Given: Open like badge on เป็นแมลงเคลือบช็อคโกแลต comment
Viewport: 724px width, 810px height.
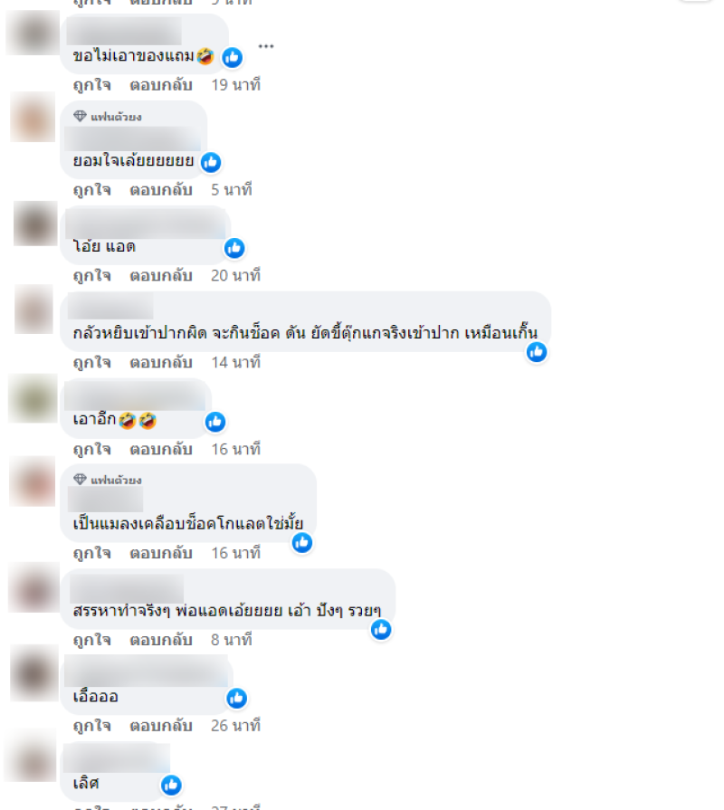Looking at the screenshot, I should coord(302,542).
